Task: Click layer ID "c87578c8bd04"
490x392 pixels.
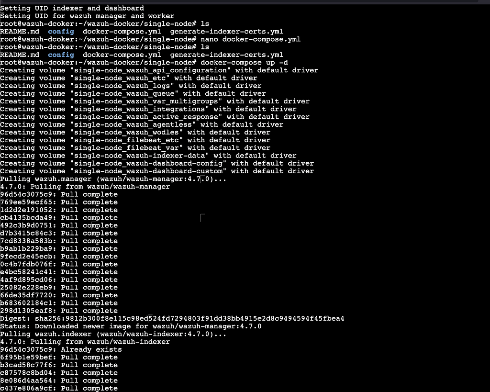Action: [x=26, y=373]
